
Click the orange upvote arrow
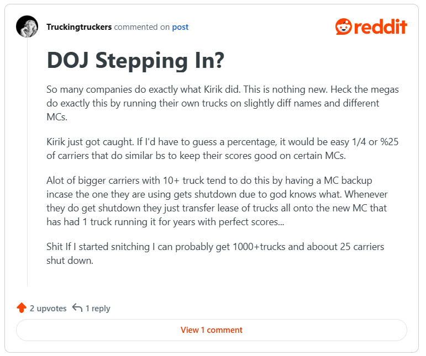pos(22,308)
